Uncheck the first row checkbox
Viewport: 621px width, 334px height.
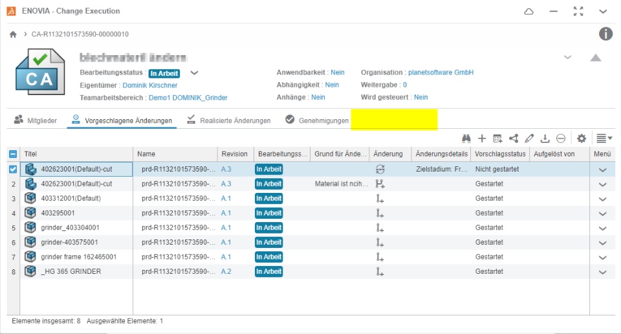pos(13,169)
